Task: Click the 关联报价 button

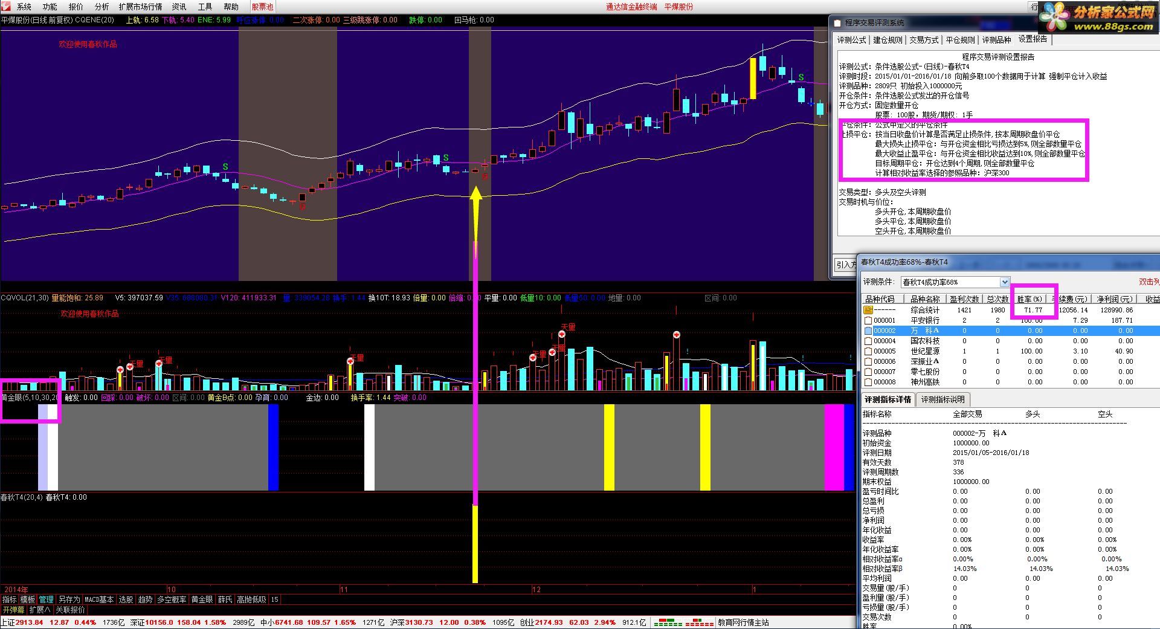Action: tap(71, 610)
